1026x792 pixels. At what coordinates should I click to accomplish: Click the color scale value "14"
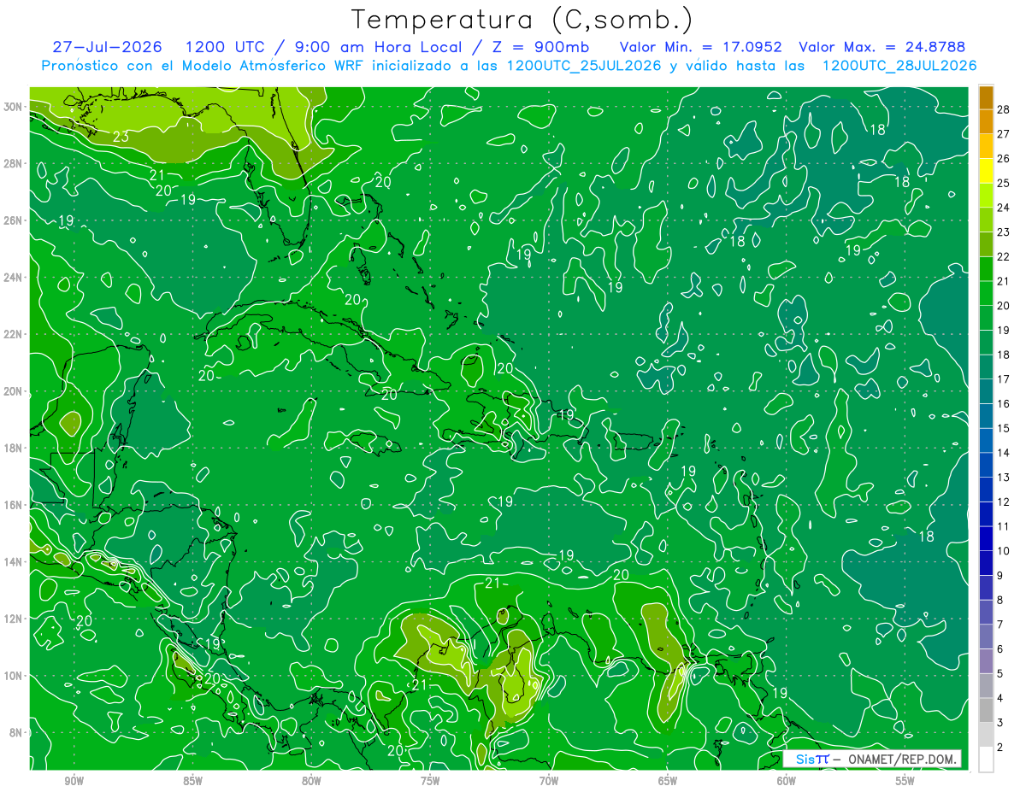[1004, 453]
